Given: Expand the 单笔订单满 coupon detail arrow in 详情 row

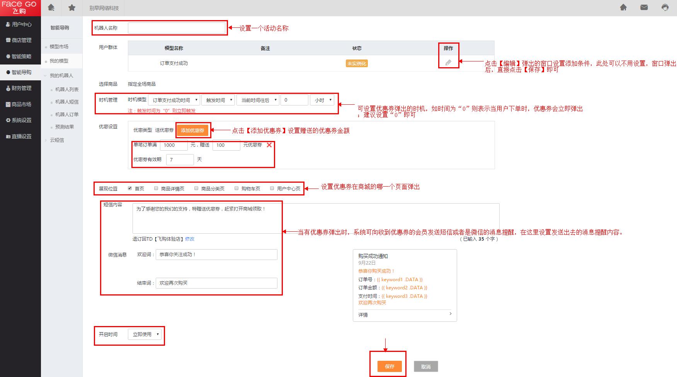Looking at the screenshot, I should (x=451, y=314).
